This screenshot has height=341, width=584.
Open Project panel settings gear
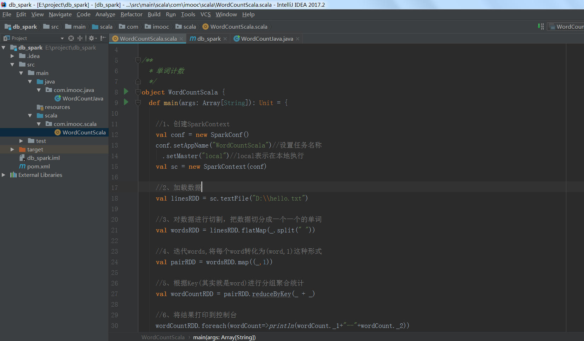pyautogui.click(x=91, y=38)
